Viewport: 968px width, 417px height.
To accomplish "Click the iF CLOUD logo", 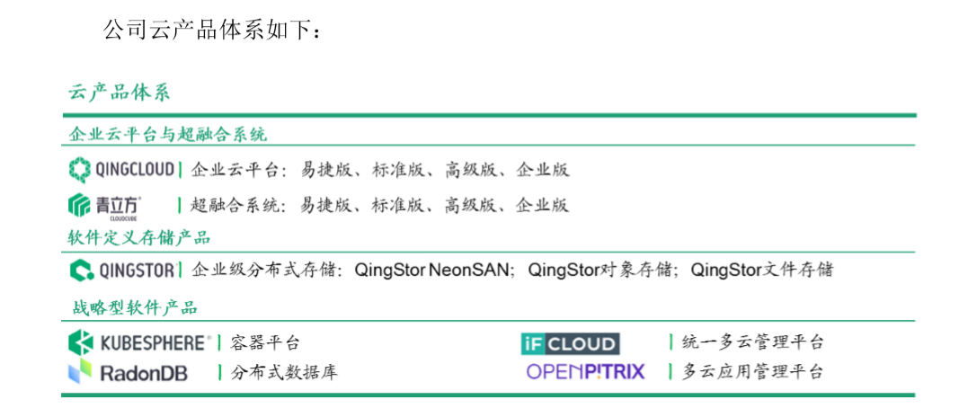I will [x=571, y=343].
